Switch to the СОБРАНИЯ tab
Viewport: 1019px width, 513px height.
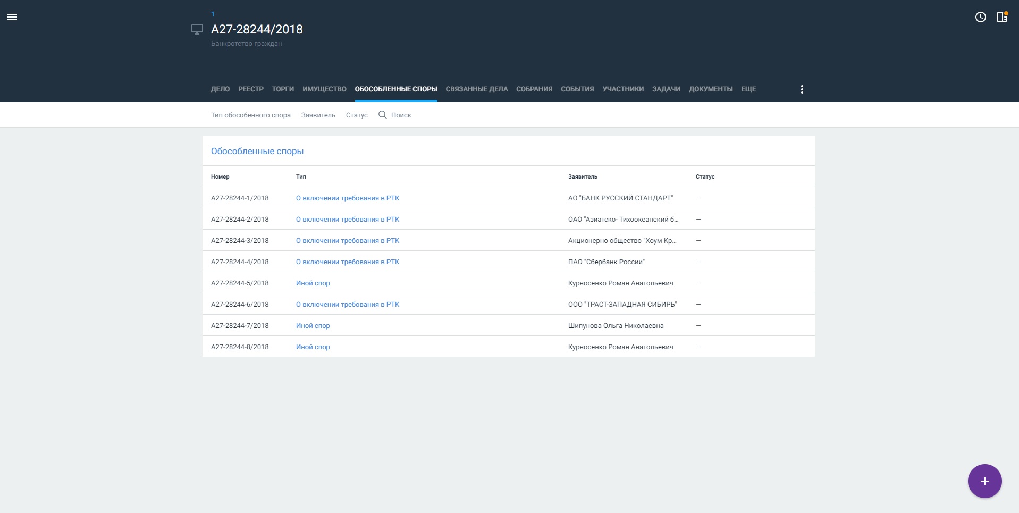point(534,89)
